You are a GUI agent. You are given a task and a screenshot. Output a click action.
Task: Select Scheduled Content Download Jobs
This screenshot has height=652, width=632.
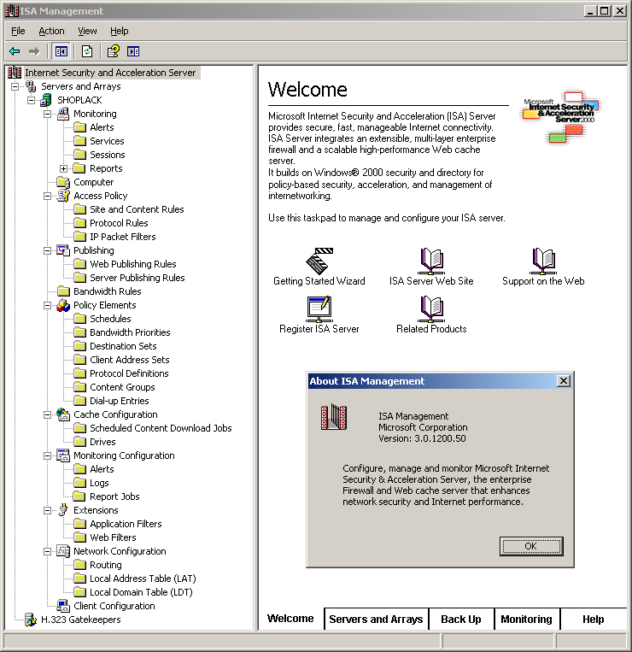pos(161,428)
